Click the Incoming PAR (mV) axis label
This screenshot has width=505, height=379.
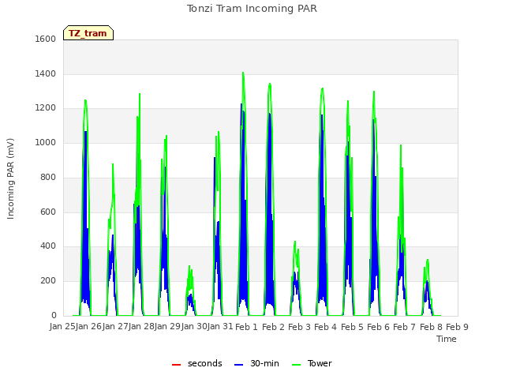10,178
